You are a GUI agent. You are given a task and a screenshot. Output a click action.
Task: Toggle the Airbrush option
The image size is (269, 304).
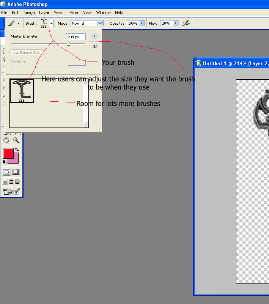(x=186, y=23)
